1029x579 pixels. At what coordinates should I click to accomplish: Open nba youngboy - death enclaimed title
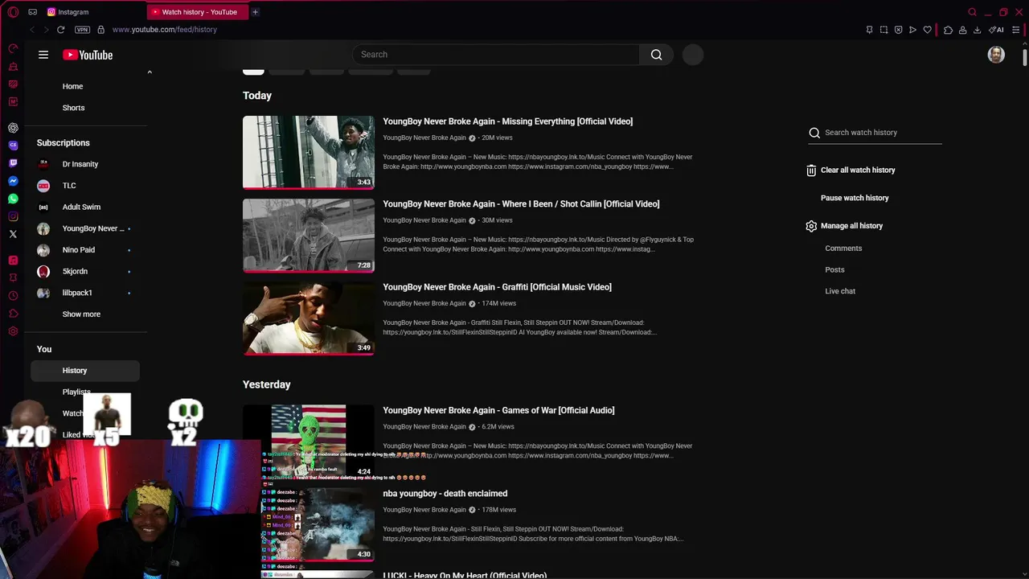pyautogui.click(x=445, y=494)
